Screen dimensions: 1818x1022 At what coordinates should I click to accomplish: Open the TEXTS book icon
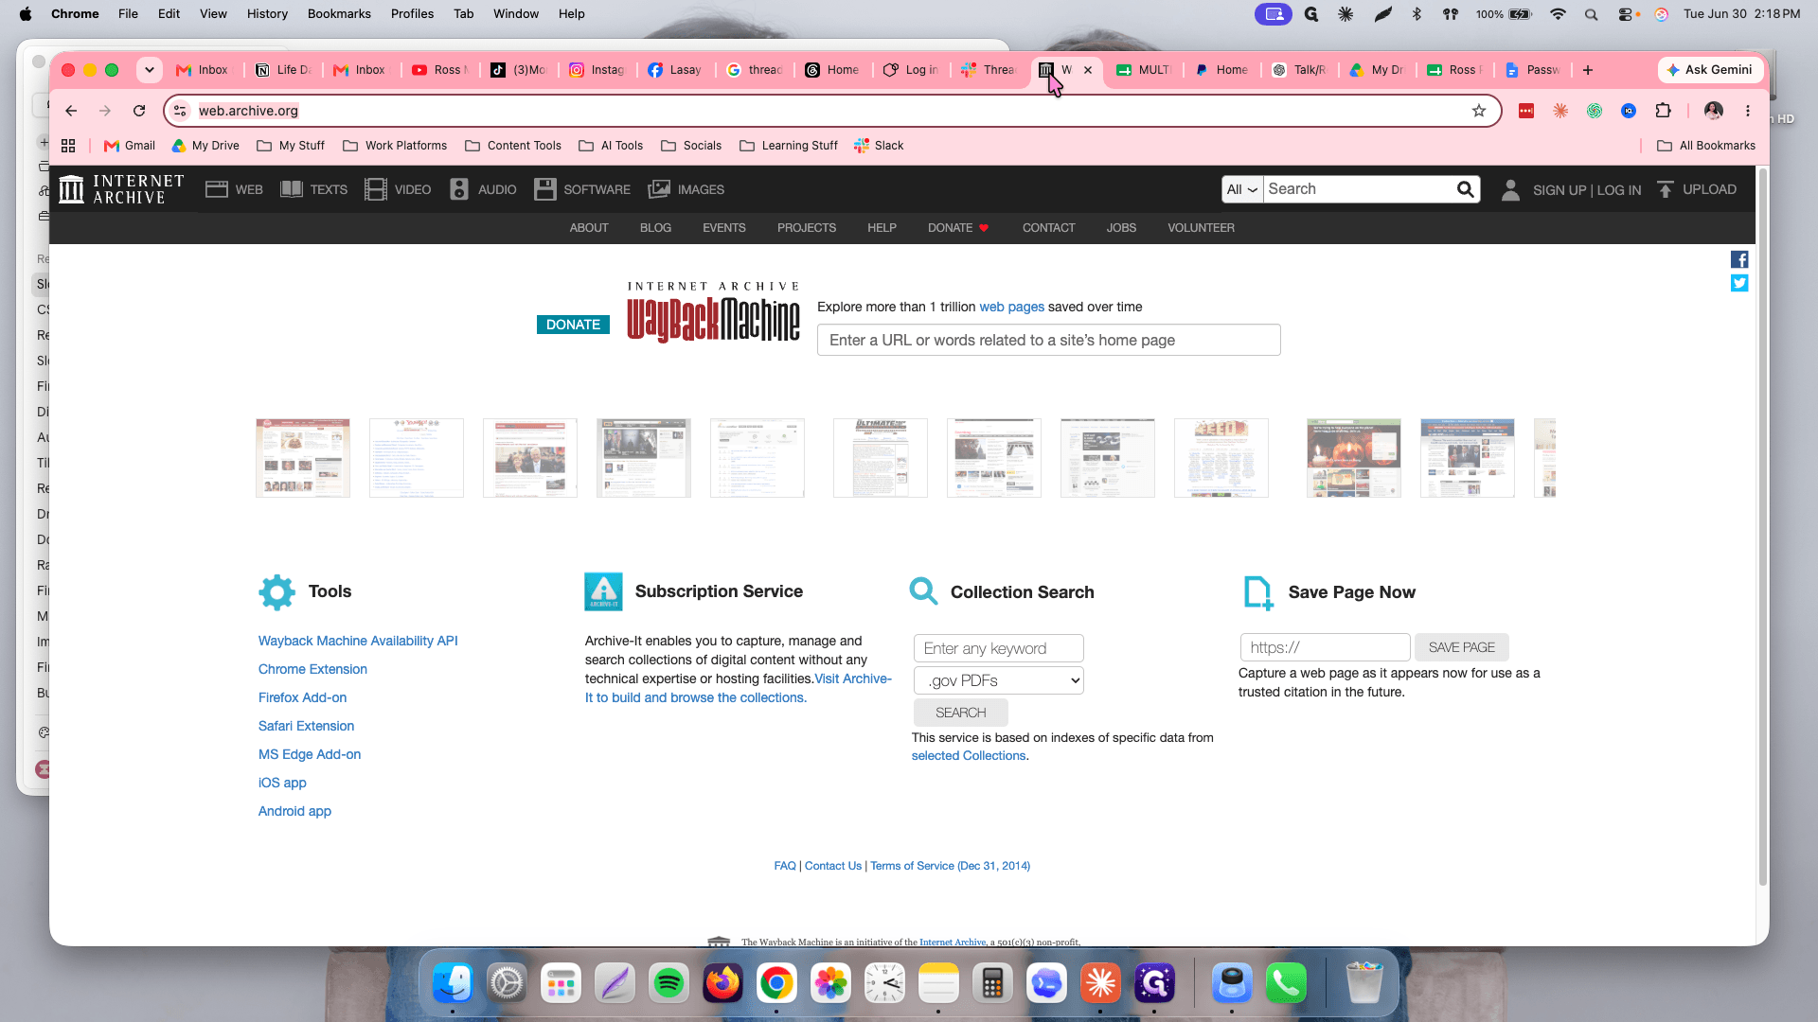point(292,189)
